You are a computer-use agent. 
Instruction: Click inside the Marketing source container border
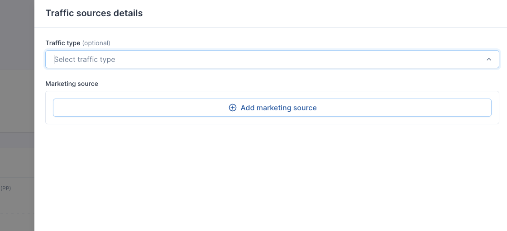click(272, 120)
